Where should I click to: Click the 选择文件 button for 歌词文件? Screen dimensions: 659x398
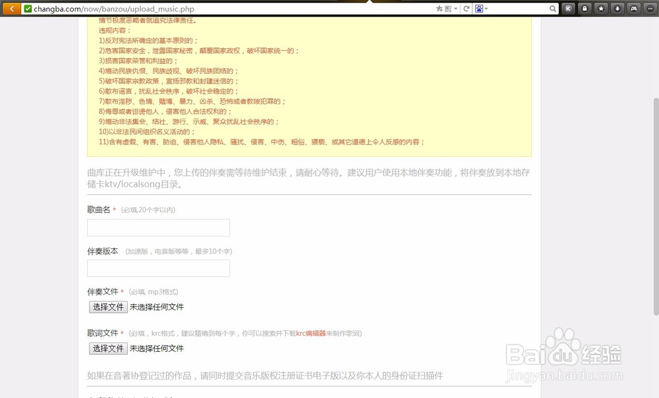107,349
